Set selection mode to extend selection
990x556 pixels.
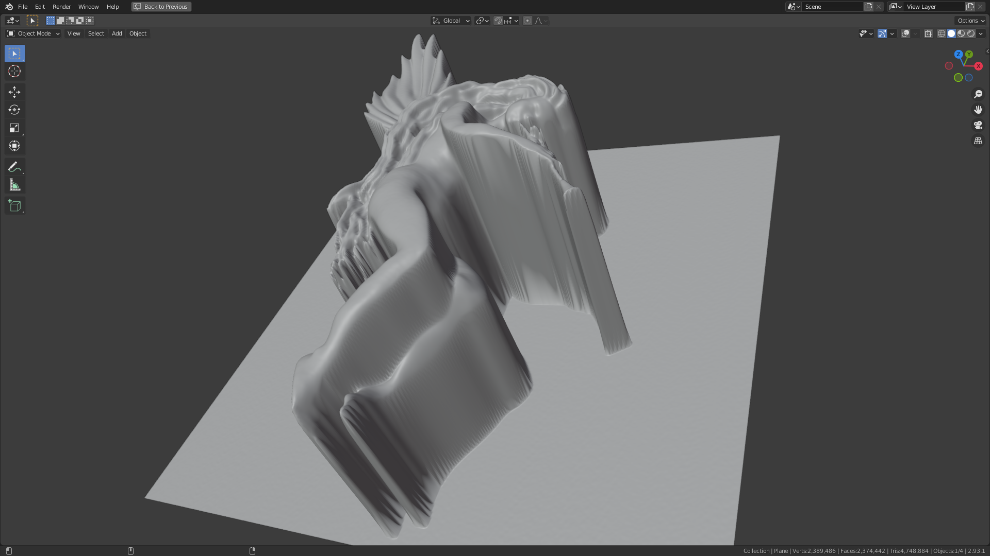click(x=60, y=21)
